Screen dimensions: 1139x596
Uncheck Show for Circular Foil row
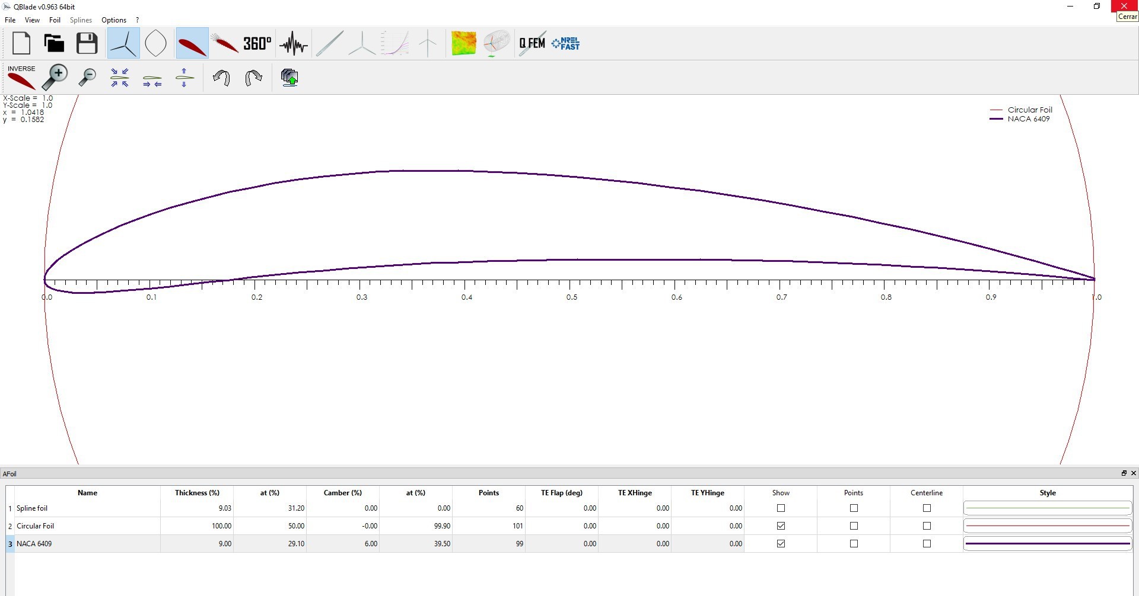(x=781, y=526)
